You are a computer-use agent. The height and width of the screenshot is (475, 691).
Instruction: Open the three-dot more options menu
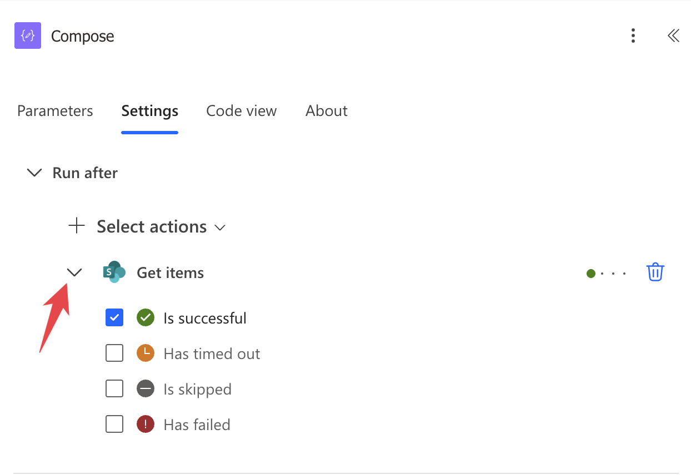point(633,36)
